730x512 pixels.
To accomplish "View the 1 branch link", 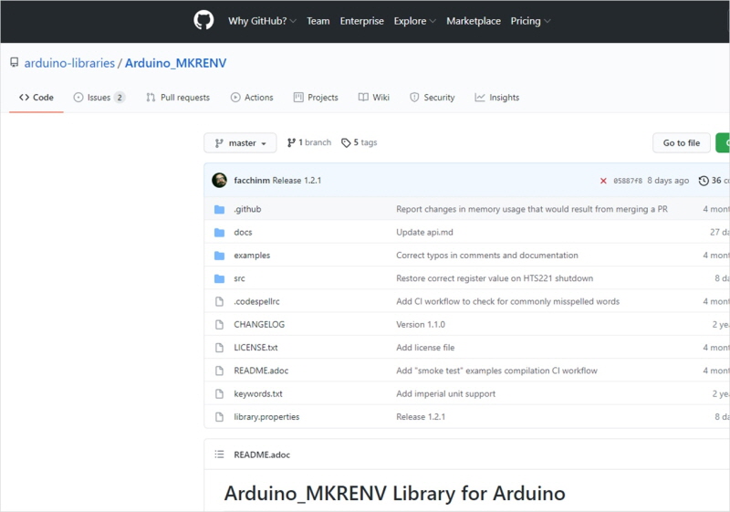I will pyautogui.click(x=309, y=142).
